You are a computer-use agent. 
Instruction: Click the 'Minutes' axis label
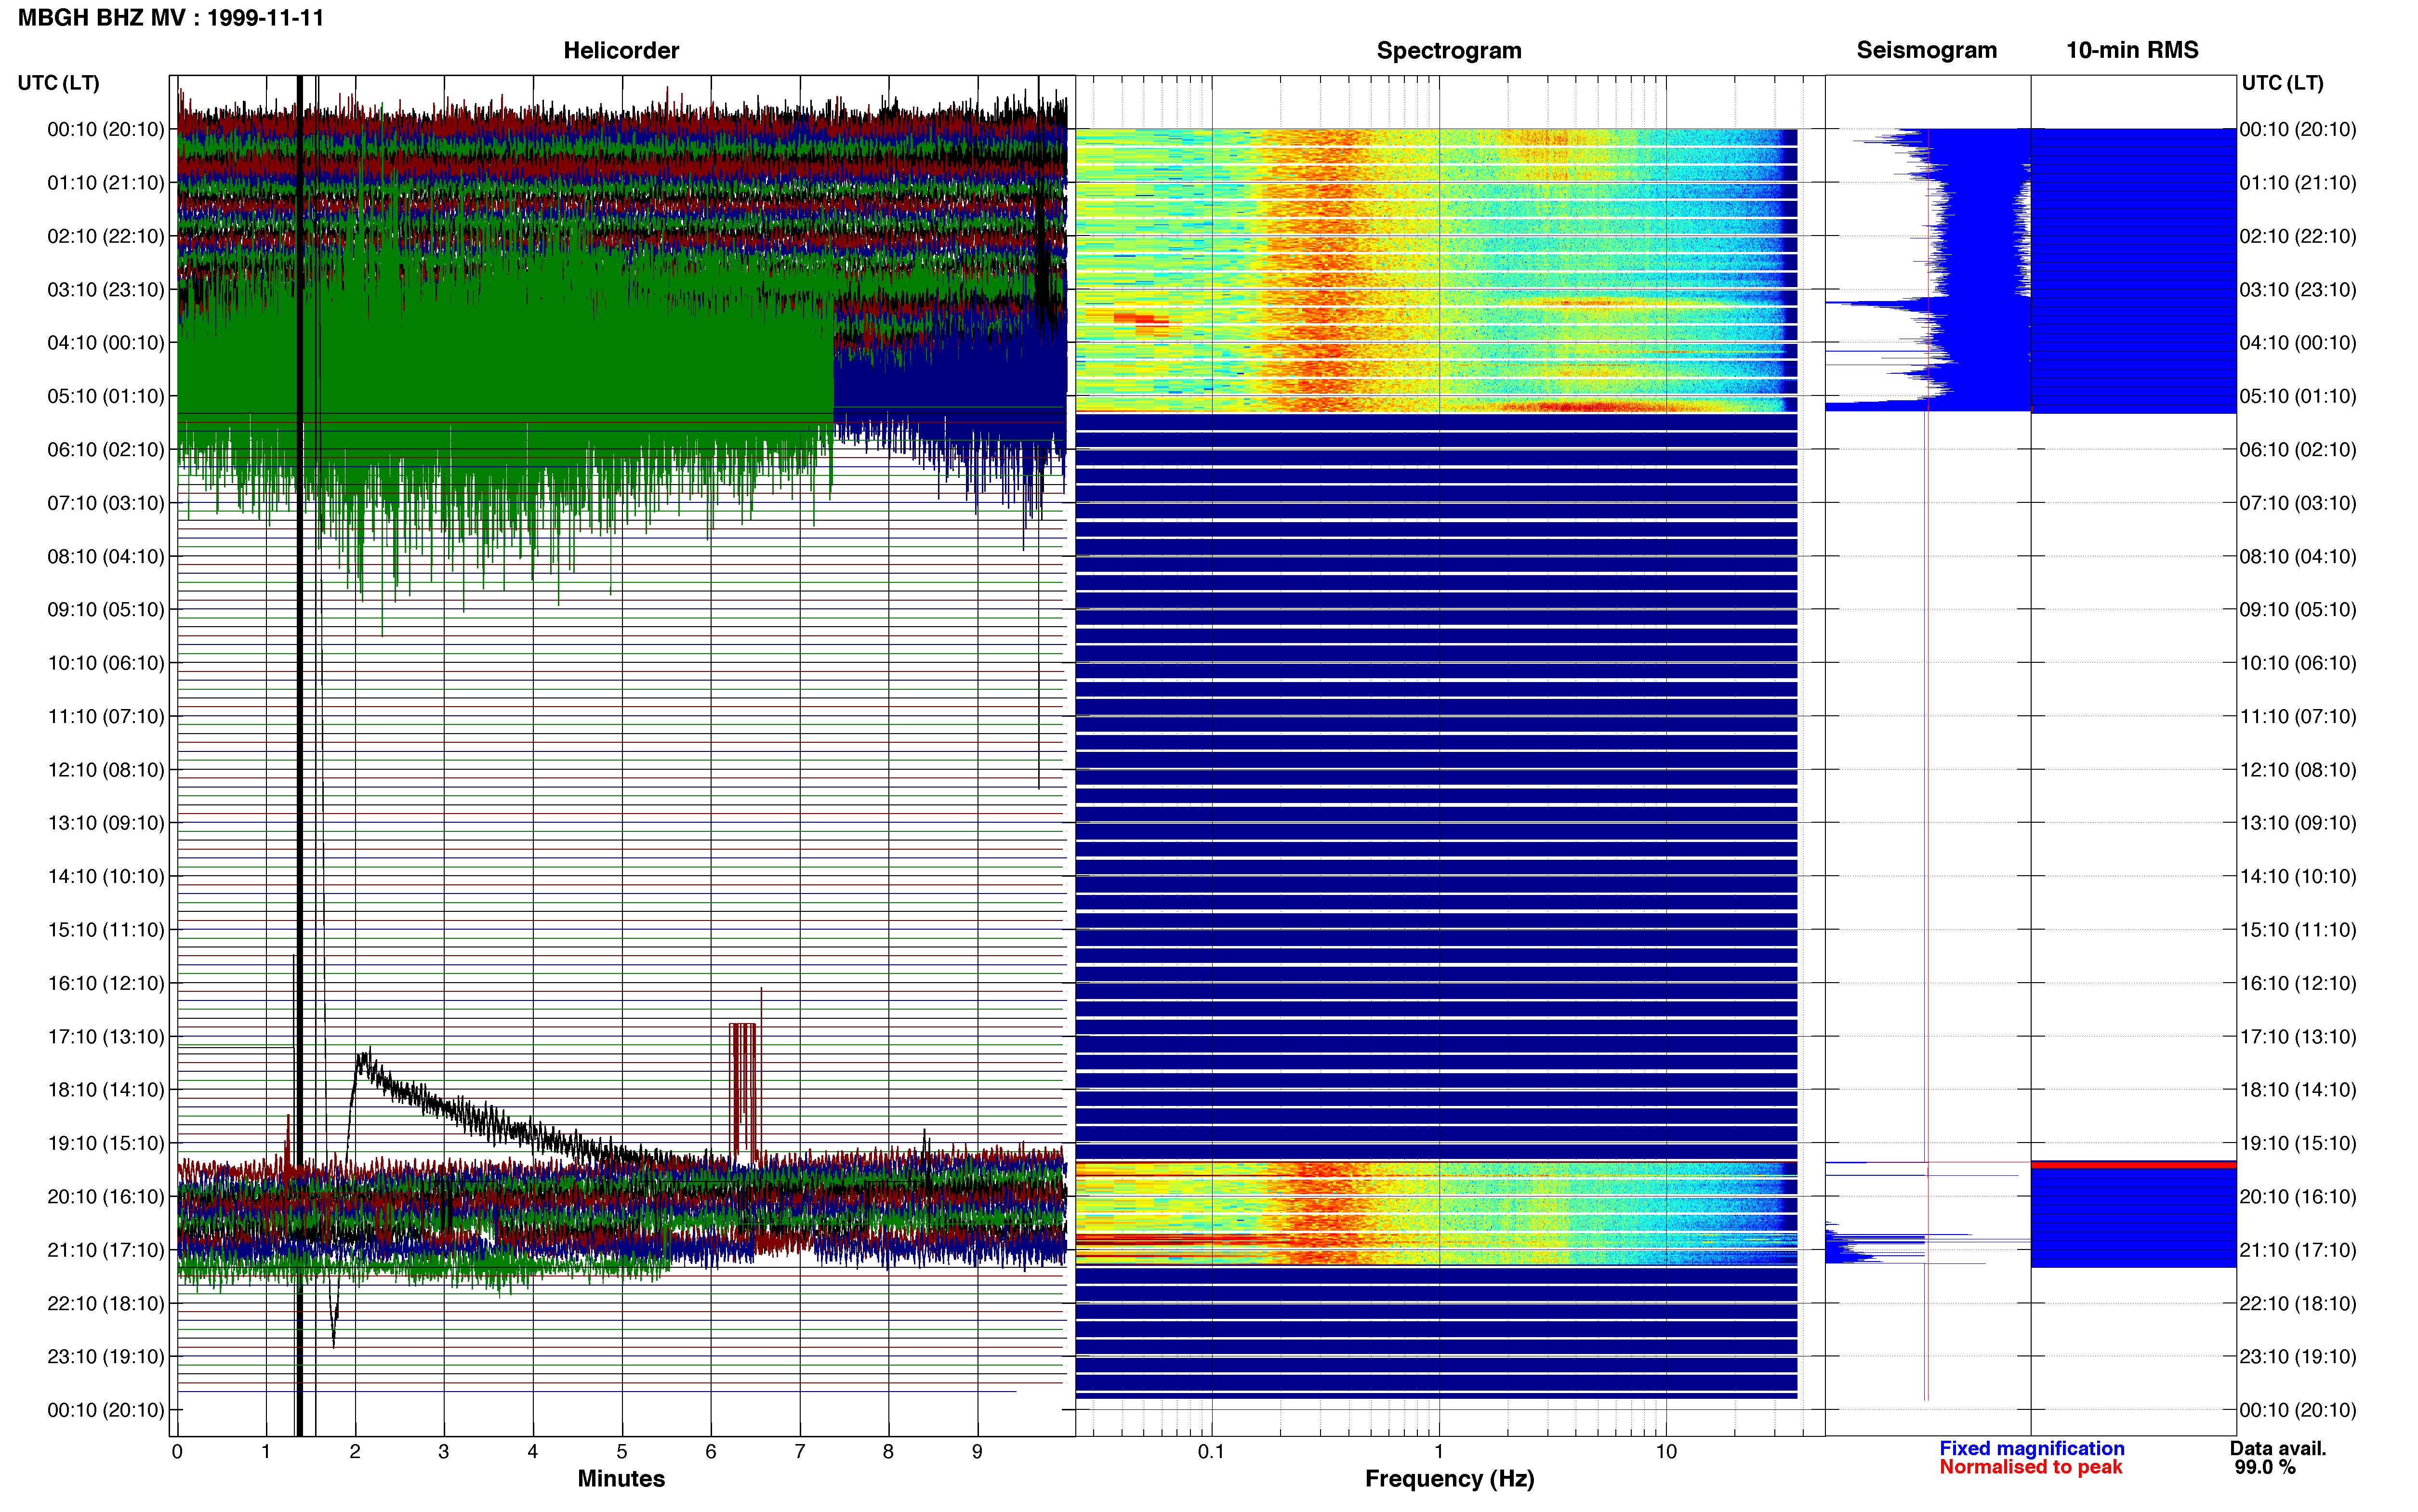click(x=621, y=1478)
